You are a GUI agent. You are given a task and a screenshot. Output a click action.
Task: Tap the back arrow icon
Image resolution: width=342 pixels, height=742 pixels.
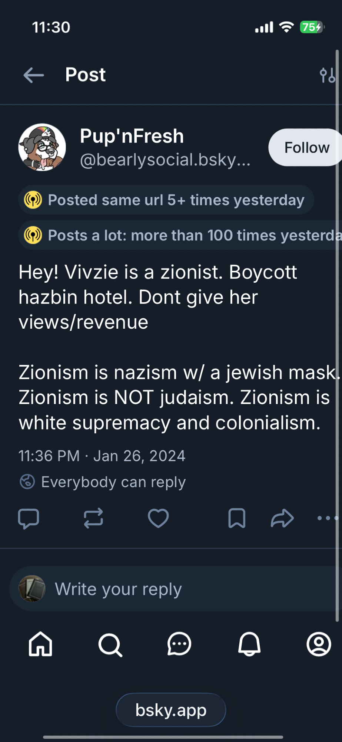(34, 75)
